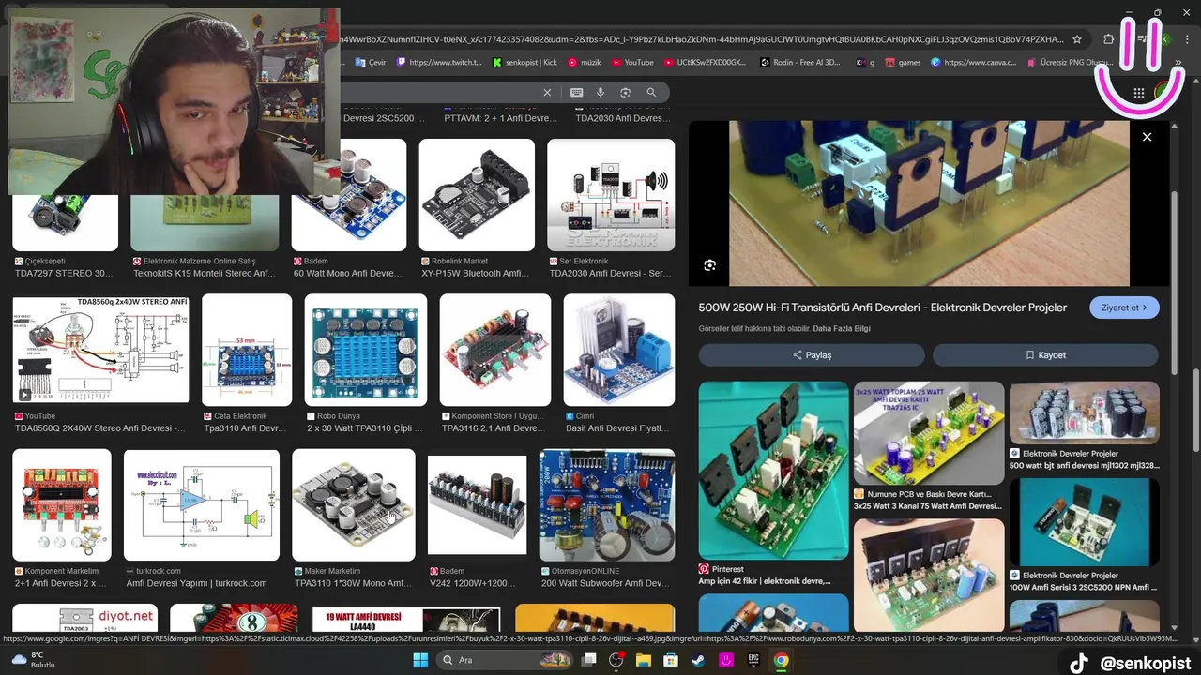Screen dimensions: 1201x675
Task: Open the Çevir bookmark
Action: click(x=371, y=63)
